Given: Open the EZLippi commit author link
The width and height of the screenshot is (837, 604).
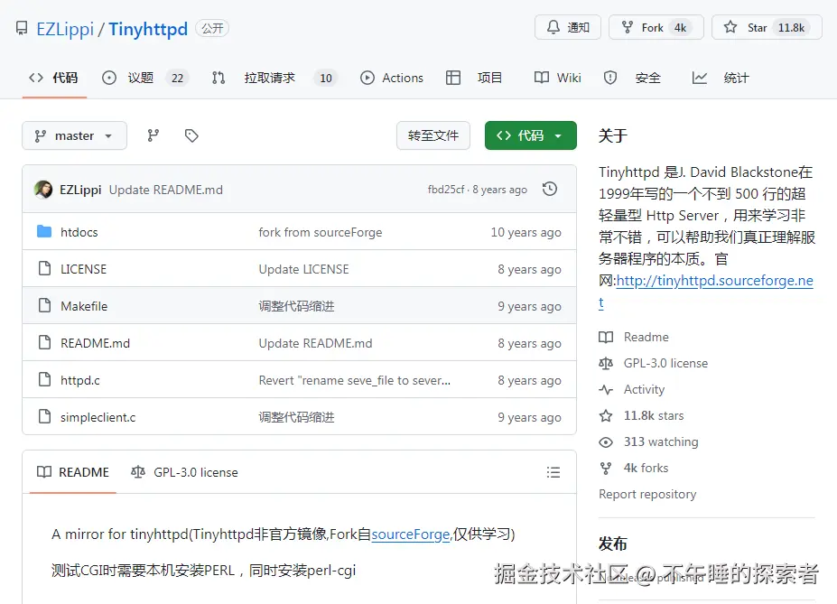Looking at the screenshot, I should [80, 190].
